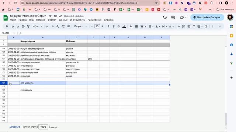Open Keep notes side panel

pyautogui.click(x=232, y=36)
